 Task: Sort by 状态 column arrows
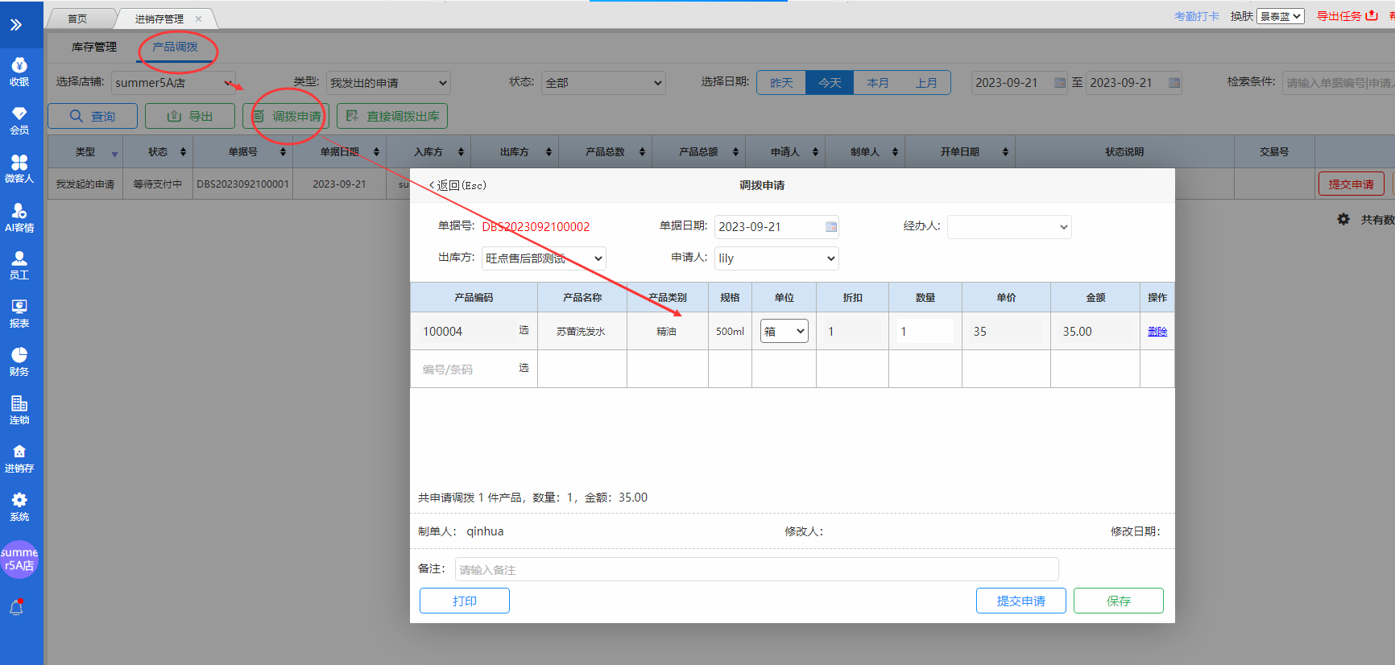click(x=183, y=151)
